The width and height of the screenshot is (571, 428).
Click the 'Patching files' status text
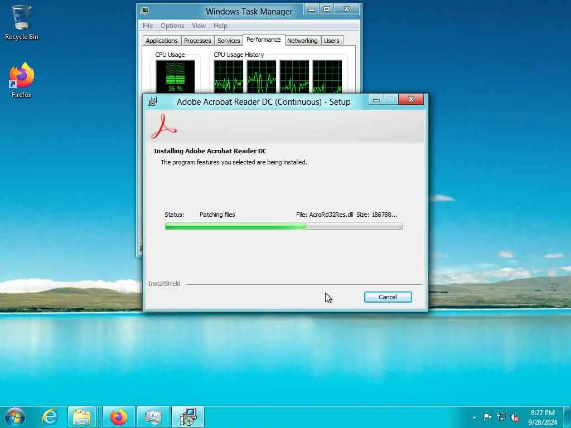217,215
